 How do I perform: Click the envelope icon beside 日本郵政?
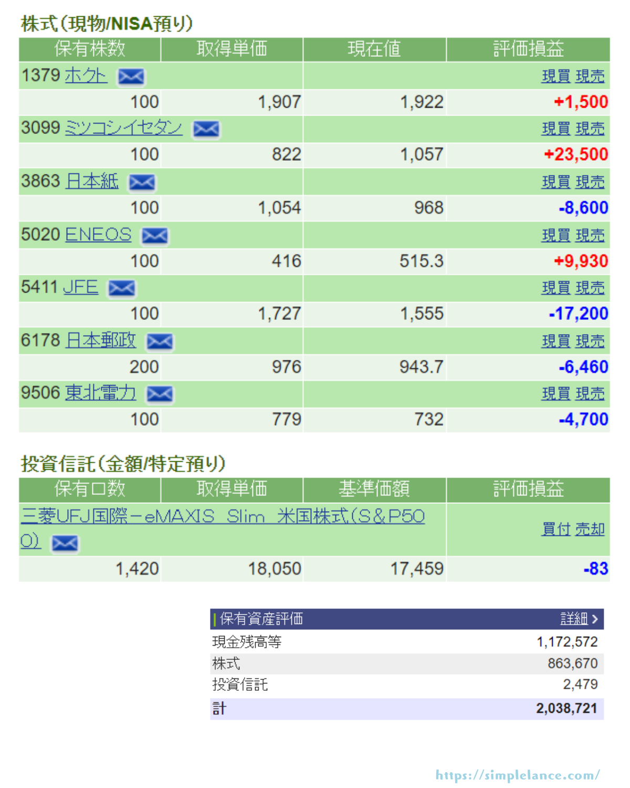[160, 341]
